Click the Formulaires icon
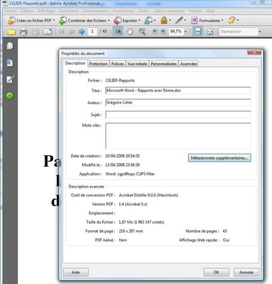The width and height of the screenshot is (272, 284). [x=195, y=20]
